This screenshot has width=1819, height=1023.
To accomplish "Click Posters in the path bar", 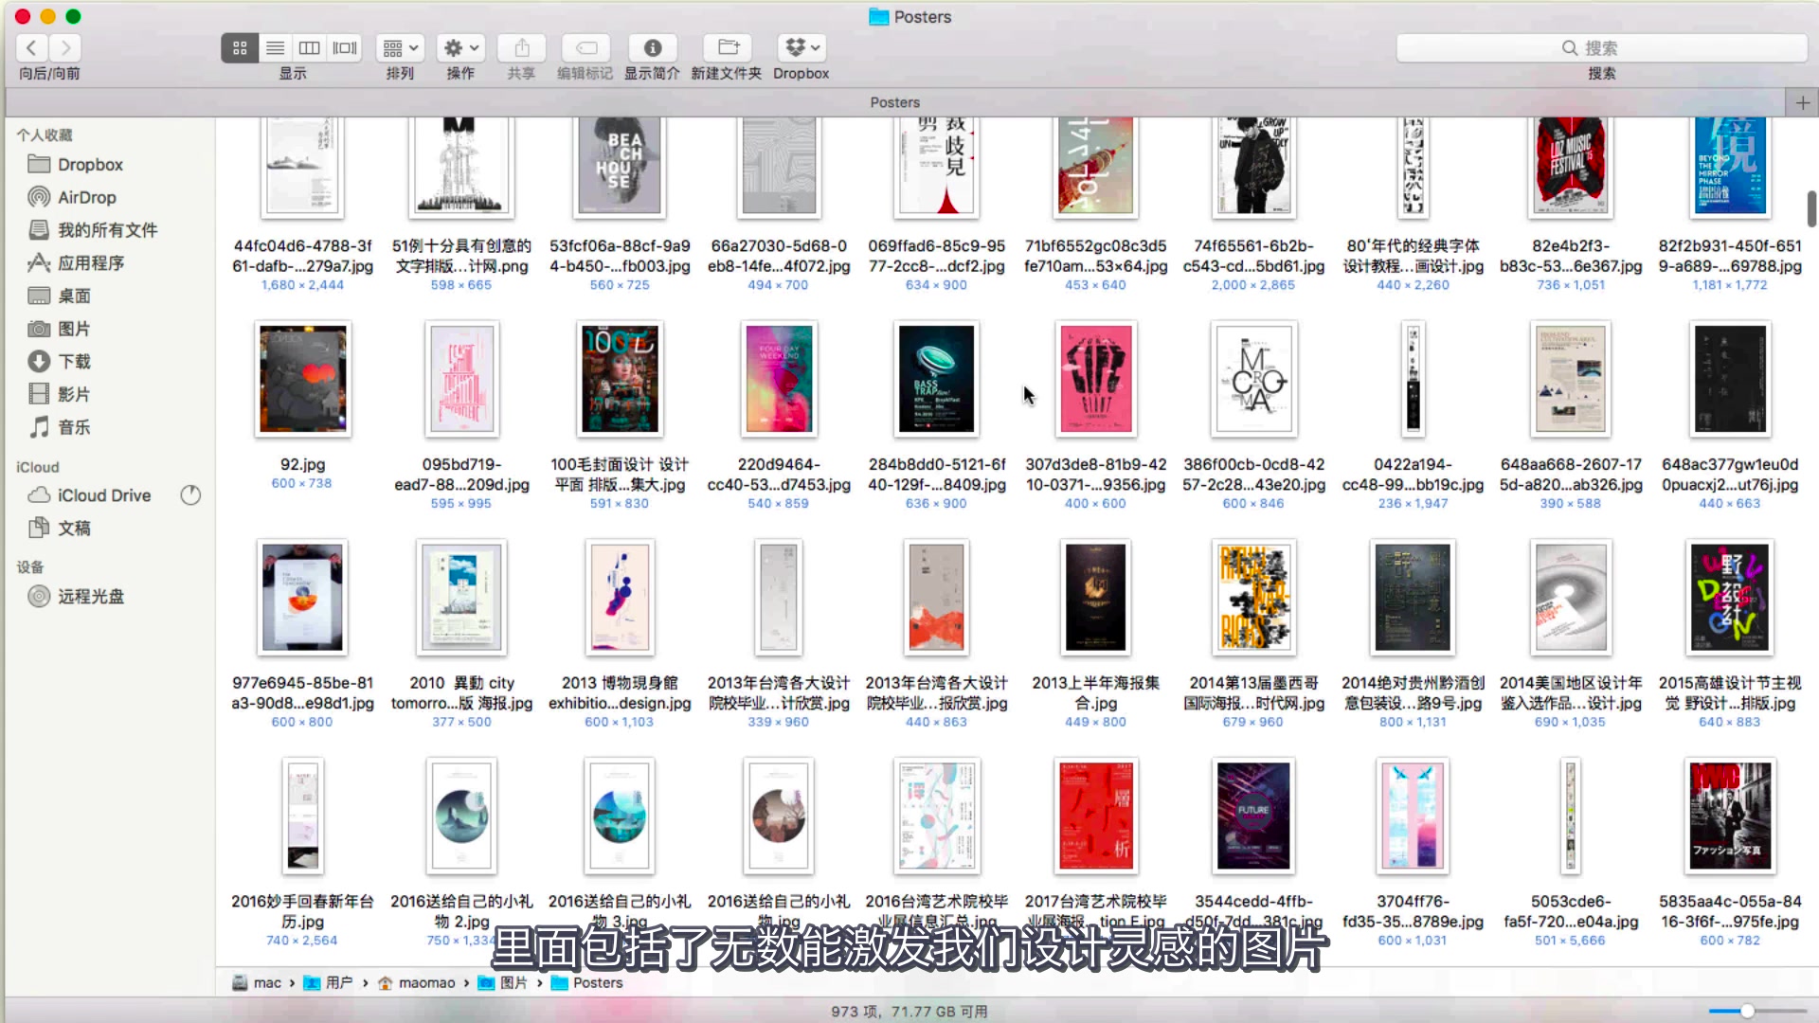I will 587,983.
